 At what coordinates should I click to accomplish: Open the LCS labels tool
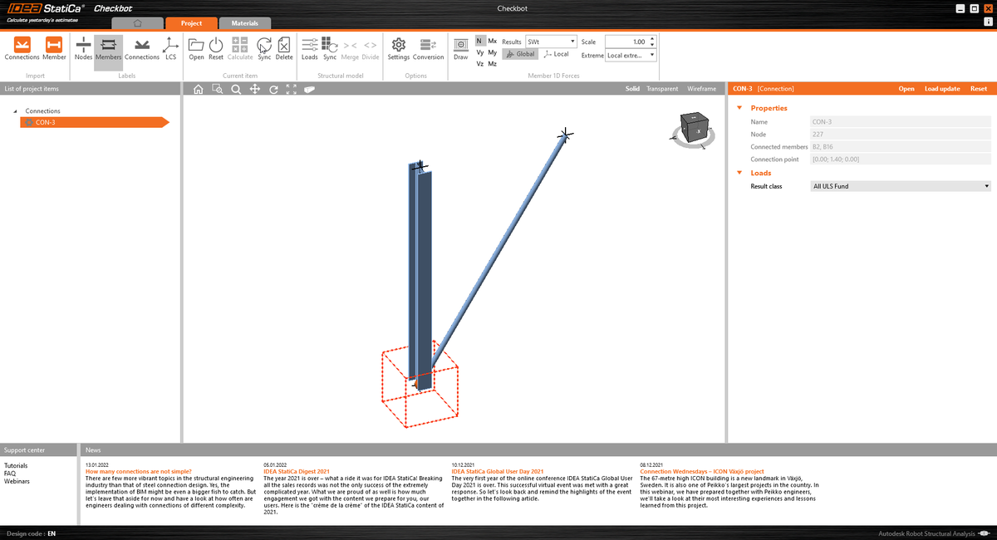170,47
